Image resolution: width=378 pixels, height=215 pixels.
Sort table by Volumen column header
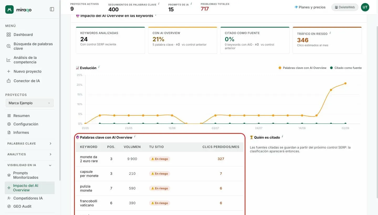tap(132, 147)
